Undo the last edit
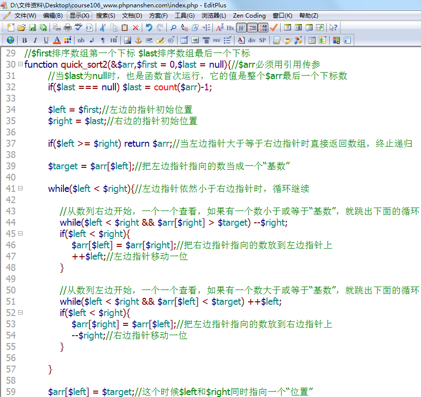Viewport: 421px width, 397px height. 149,27
